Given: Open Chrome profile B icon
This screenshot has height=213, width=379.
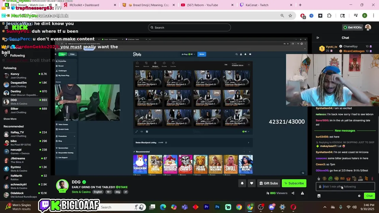Looking at the screenshot, I should tap(365, 16).
